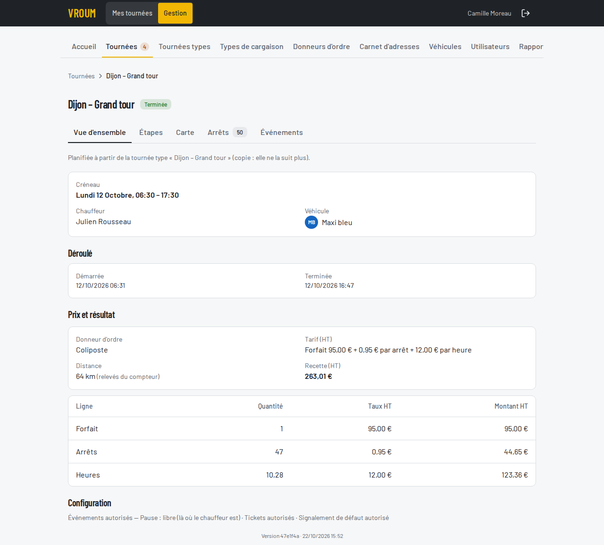Open the Tournées nav tab
The image size is (604, 545).
pos(127,47)
